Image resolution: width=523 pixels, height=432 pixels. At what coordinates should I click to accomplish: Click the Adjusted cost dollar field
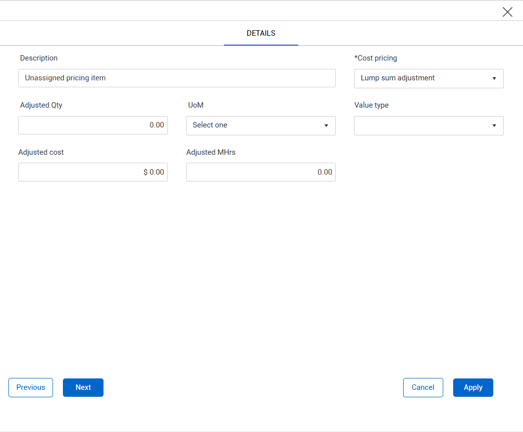(93, 172)
